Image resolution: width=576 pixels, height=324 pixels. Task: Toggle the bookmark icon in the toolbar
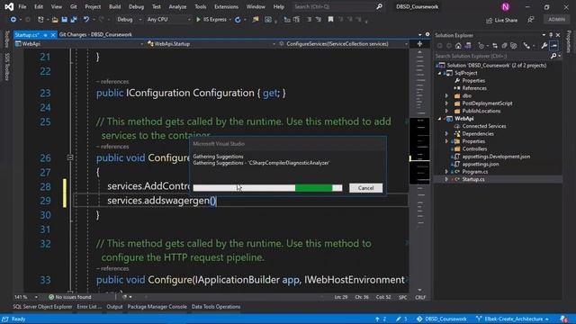330,20
